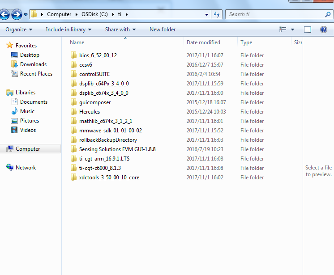The image size is (334, 275).
Task: Select the guicomposer folder
Action: coord(95,102)
